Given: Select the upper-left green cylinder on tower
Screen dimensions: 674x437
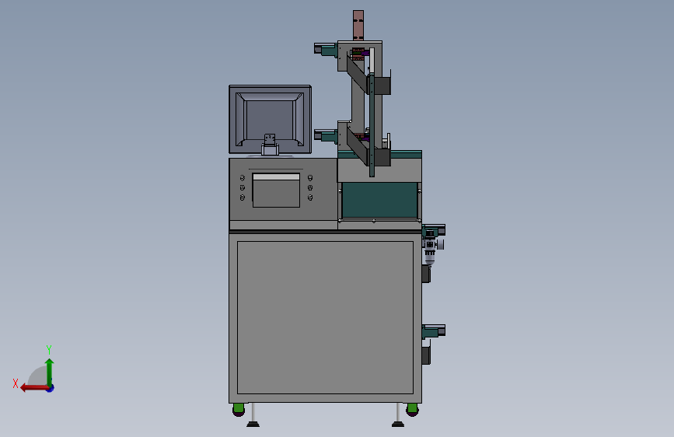Looking at the screenshot, I should [x=326, y=49].
